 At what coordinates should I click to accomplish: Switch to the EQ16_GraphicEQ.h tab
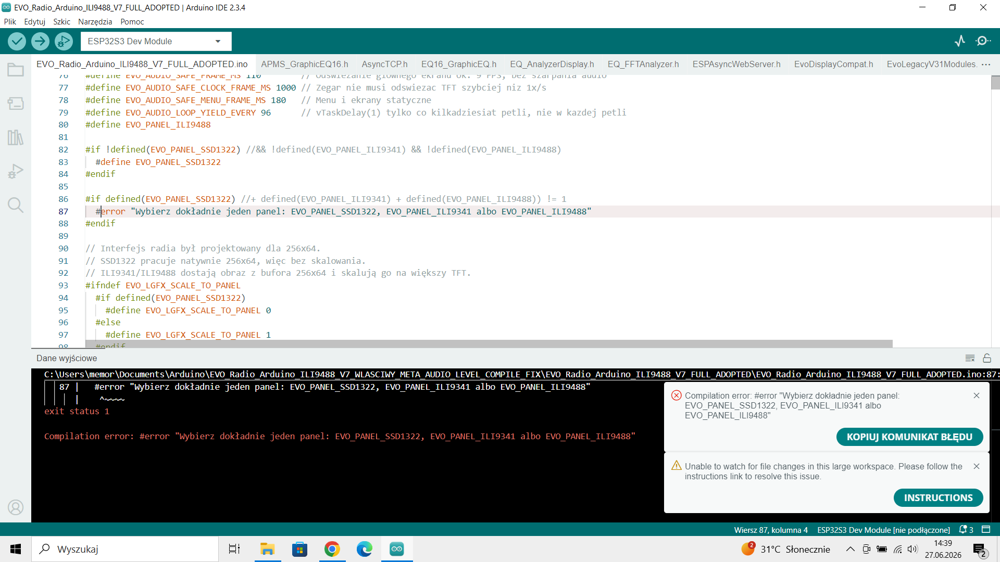point(459,65)
